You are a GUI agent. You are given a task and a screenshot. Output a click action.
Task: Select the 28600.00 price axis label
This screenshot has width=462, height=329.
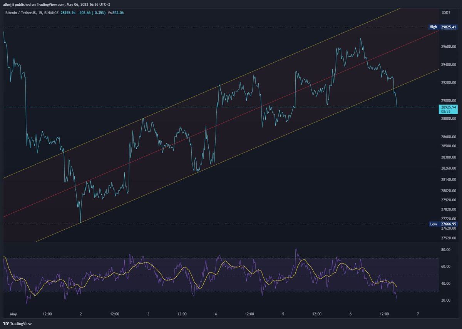pos(449,137)
